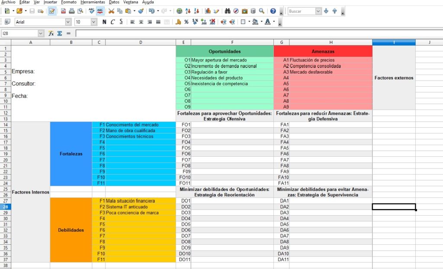The width and height of the screenshot is (443, 269).
Task: Find next search result arrow
Action: click(326, 11)
